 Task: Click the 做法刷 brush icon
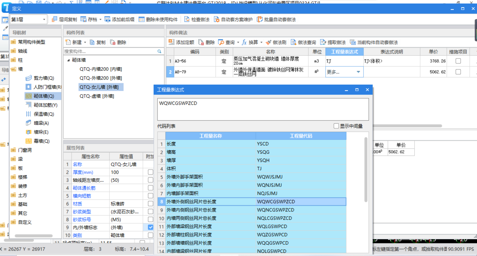tap(268, 42)
